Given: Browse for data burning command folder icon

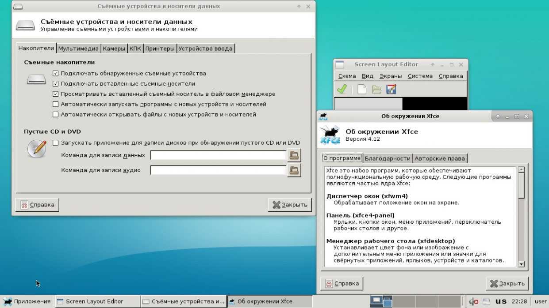Looking at the screenshot, I should click(x=294, y=155).
